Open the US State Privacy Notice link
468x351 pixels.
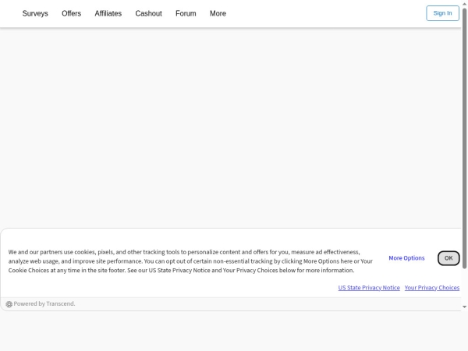tap(369, 288)
